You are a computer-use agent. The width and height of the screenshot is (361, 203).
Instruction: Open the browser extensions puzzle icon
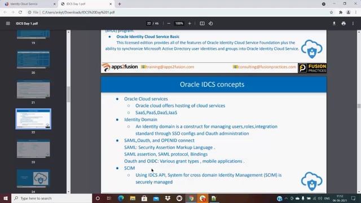pos(341,12)
